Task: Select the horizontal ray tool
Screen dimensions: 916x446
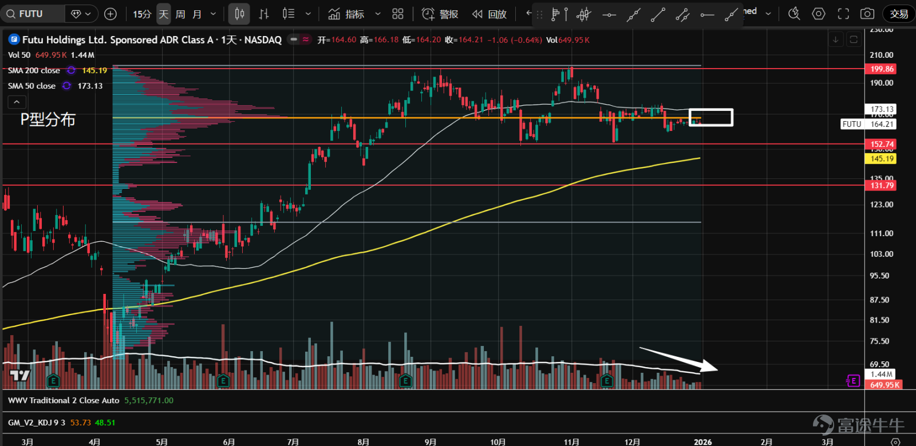Action: click(x=707, y=15)
